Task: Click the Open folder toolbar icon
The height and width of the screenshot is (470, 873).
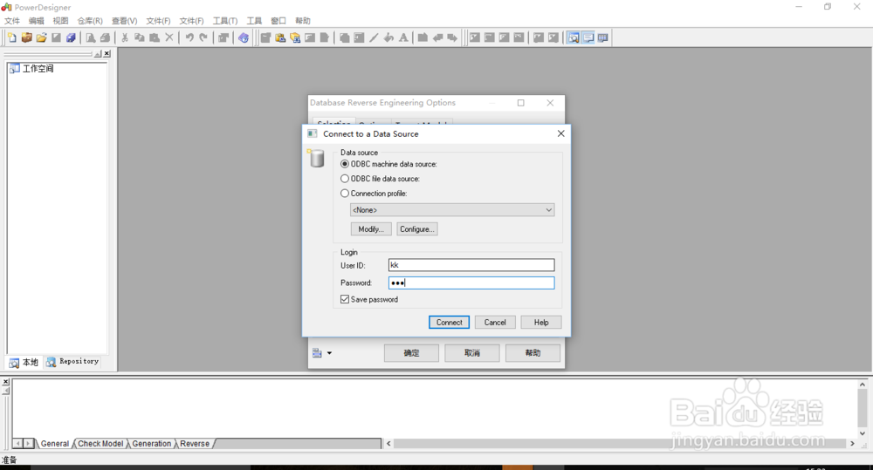Action: (x=41, y=37)
